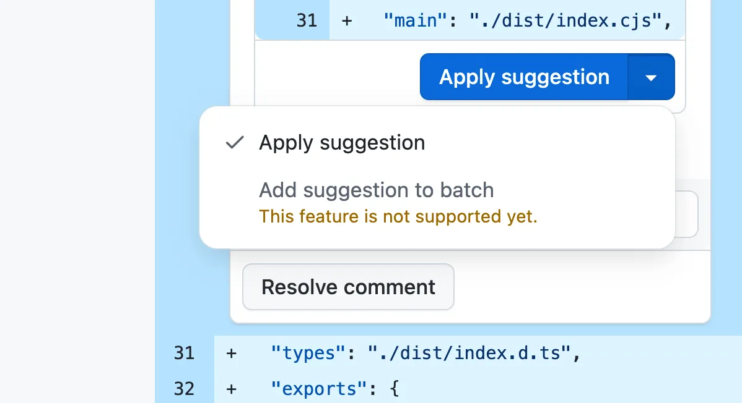742x403 pixels.
Task: Select the "exports" key in the diff
Action: (x=314, y=389)
